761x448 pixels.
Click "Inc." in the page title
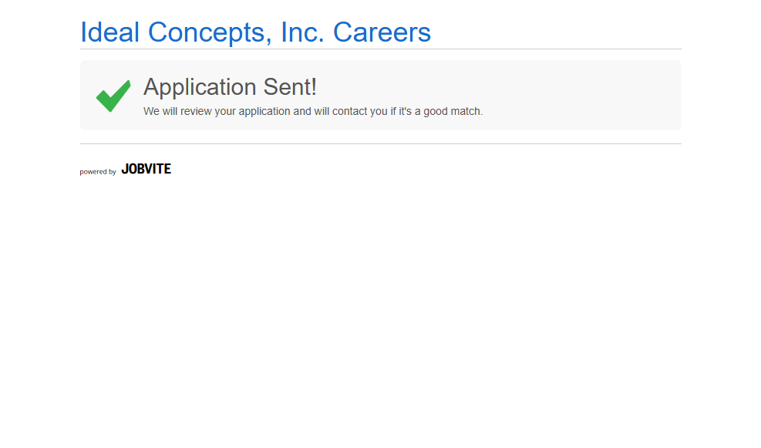(x=303, y=32)
